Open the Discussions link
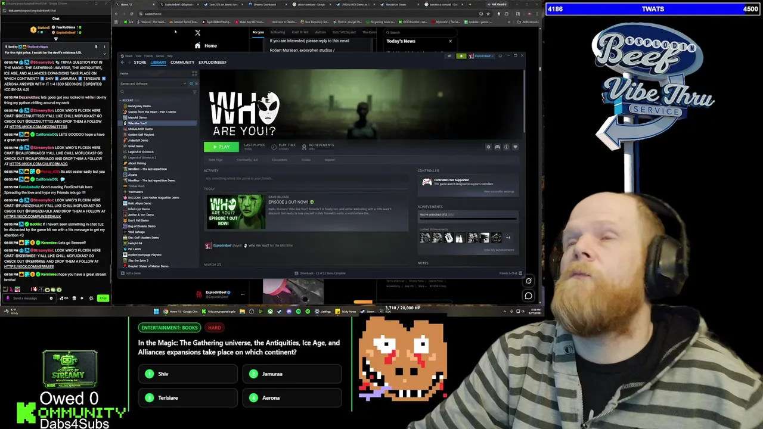Screen dimensions: 763x429 point(280,160)
